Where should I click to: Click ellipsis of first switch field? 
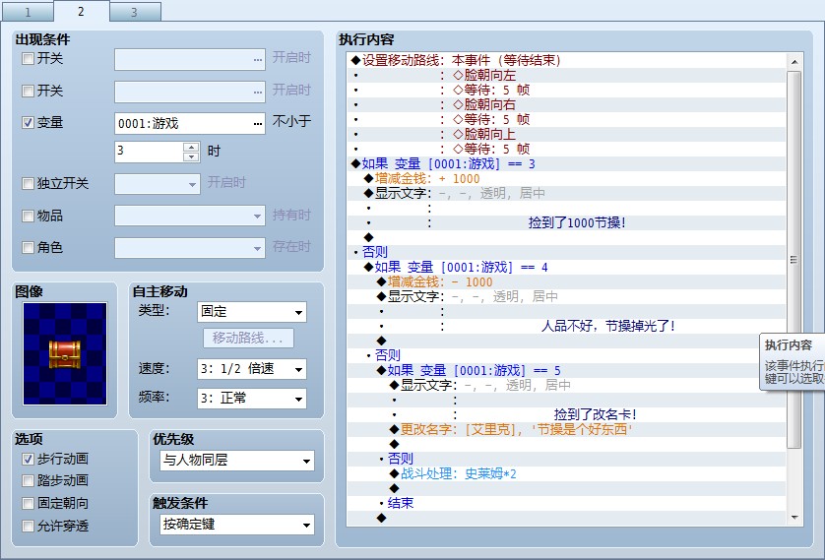257,59
